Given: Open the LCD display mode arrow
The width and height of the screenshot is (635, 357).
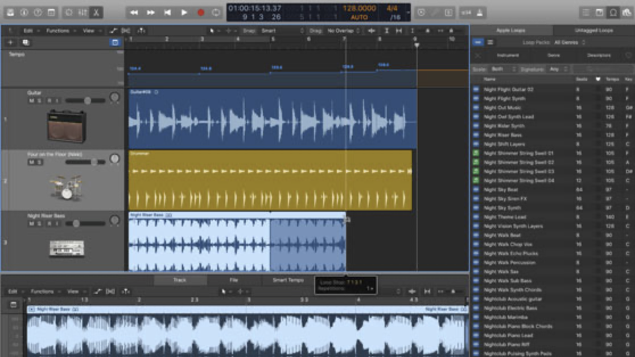Looking at the screenshot, I should (x=408, y=13).
